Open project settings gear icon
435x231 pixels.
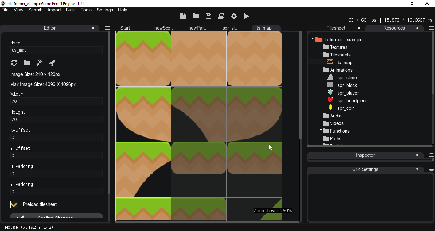[x=234, y=16]
